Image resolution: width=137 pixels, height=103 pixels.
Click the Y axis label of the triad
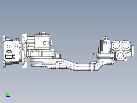coord(7,91)
